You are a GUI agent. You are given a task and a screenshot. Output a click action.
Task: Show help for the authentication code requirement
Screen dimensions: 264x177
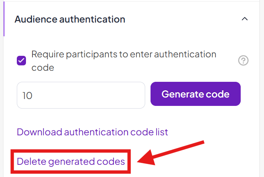coord(243,60)
